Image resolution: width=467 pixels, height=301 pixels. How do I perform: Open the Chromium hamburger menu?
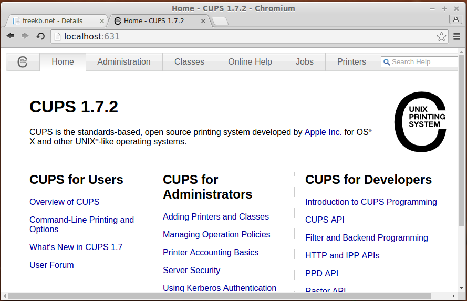coord(457,37)
